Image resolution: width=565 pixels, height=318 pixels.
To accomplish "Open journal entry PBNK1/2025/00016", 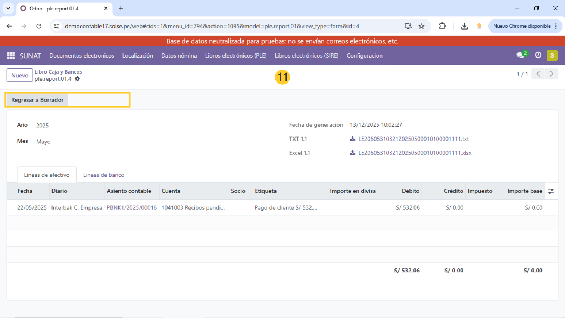I will click(x=131, y=207).
